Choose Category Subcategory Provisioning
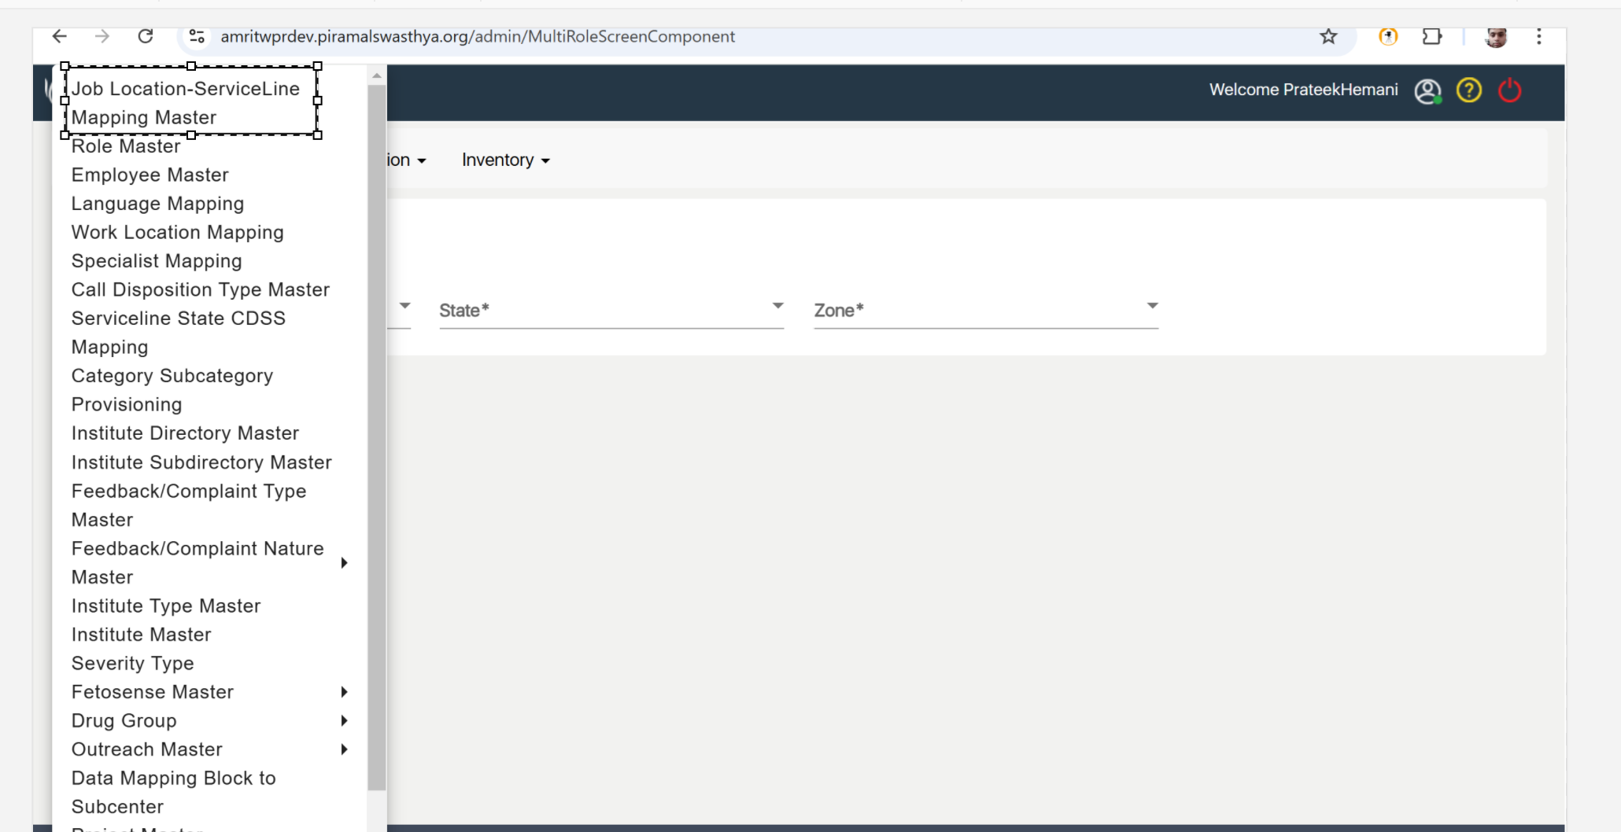This screenshot has width=1621, height=832. coord(172,390)
